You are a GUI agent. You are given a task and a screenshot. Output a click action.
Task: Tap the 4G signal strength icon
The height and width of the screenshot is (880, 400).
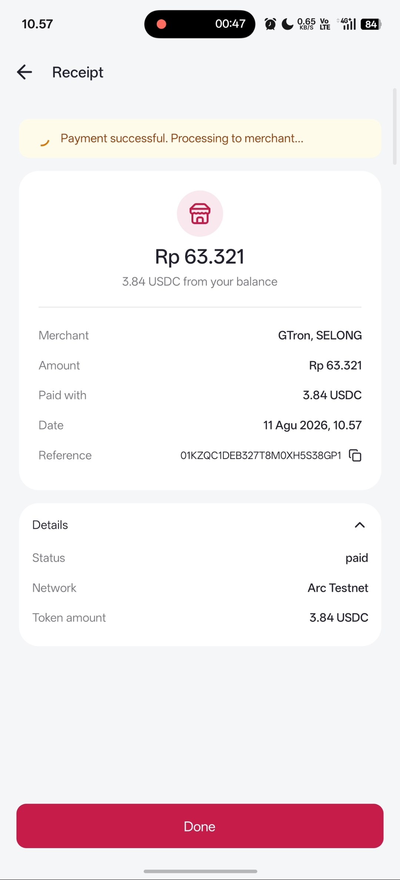pos(347,24)
